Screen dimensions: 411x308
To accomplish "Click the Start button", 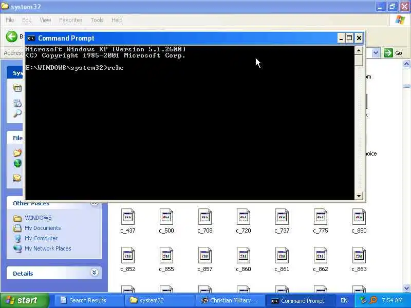I will point(24,300).
